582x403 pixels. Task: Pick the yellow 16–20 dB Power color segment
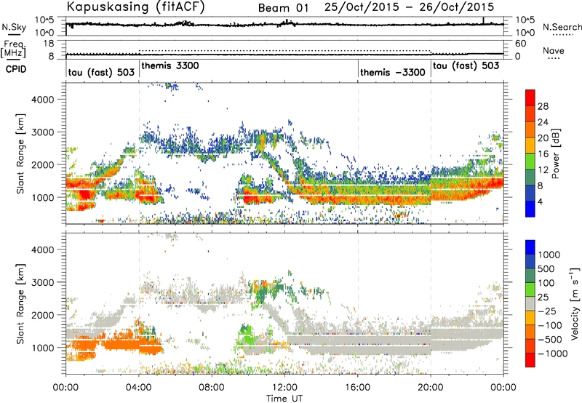coord(530,145)
